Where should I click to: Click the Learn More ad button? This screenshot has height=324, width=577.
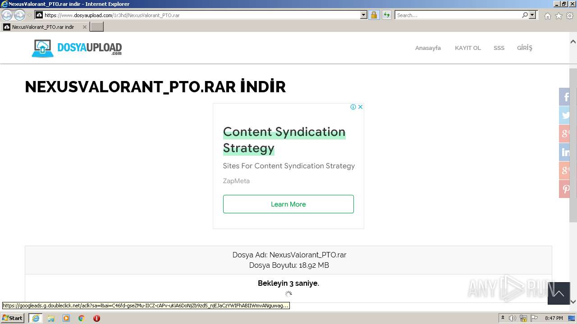[x=288, y=204]
